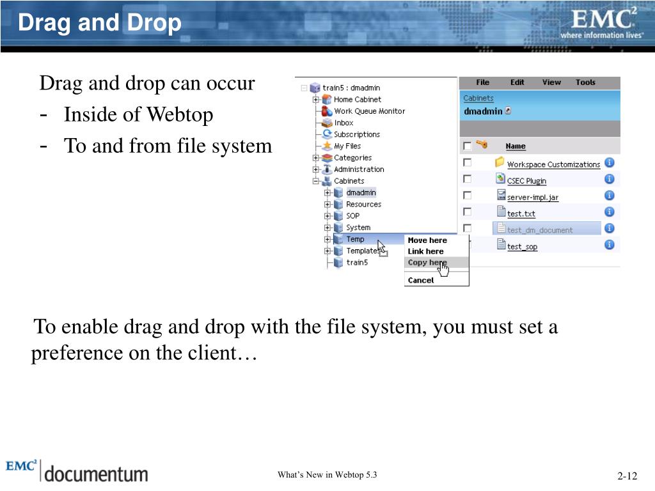
Task: Click the Administration icon
Action: (327, 169)
